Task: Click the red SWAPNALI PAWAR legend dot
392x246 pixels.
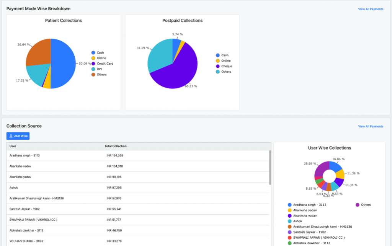Action: [289, 237]
